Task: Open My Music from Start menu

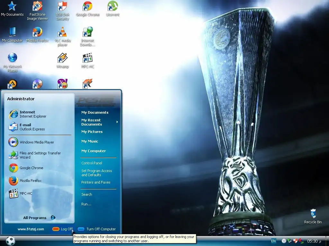Action: [90, 141]
